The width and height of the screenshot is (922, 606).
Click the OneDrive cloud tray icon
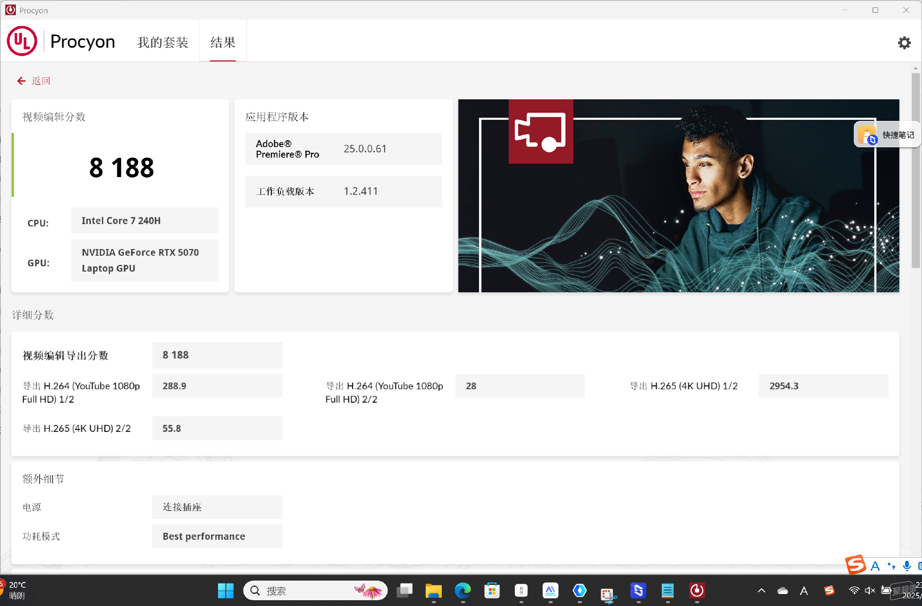tap(783, 591)
